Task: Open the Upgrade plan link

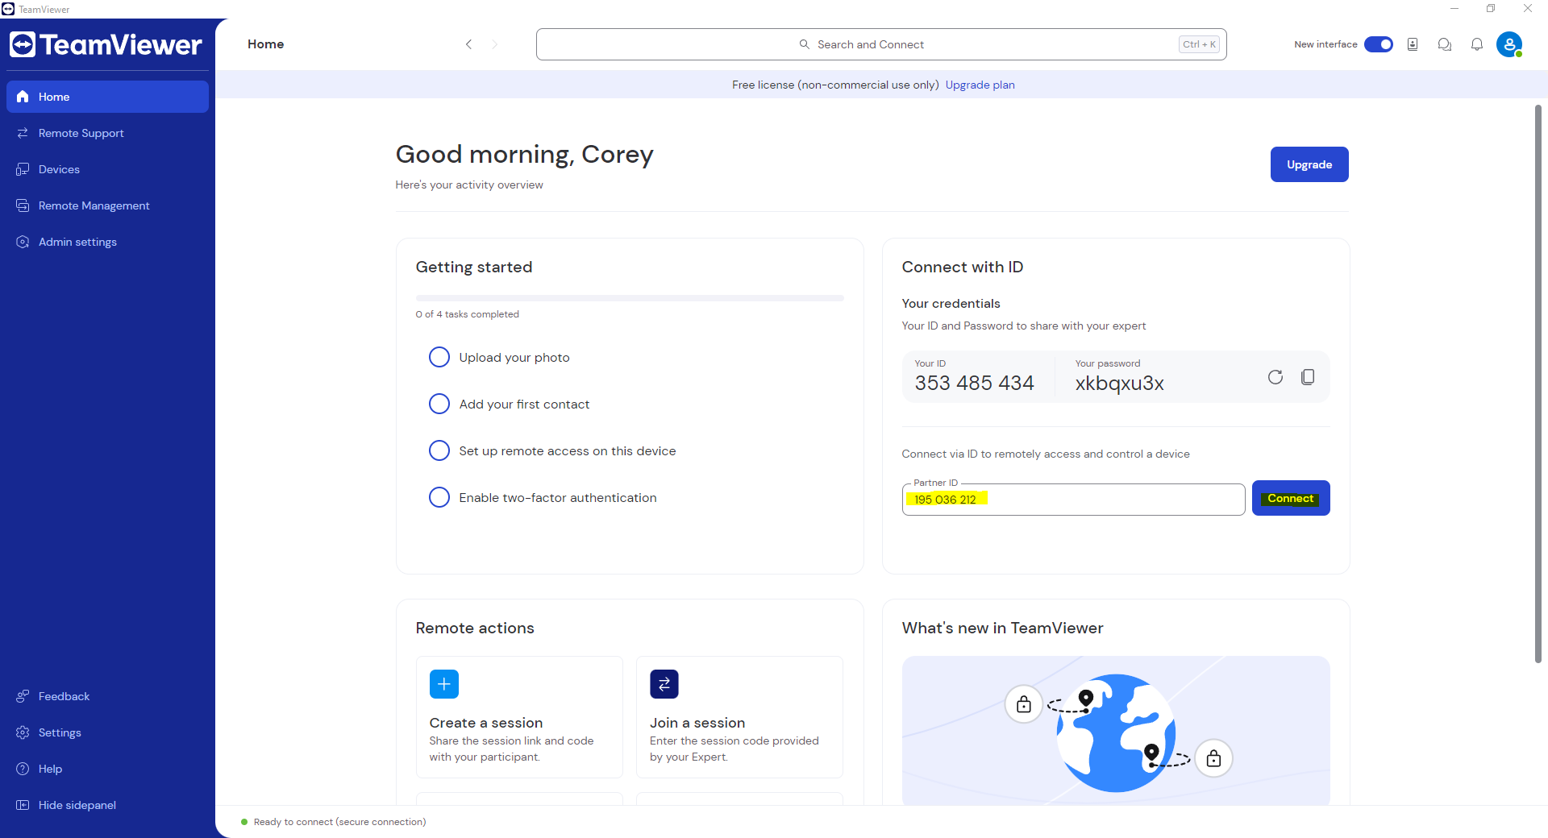Action: point(980,84)
